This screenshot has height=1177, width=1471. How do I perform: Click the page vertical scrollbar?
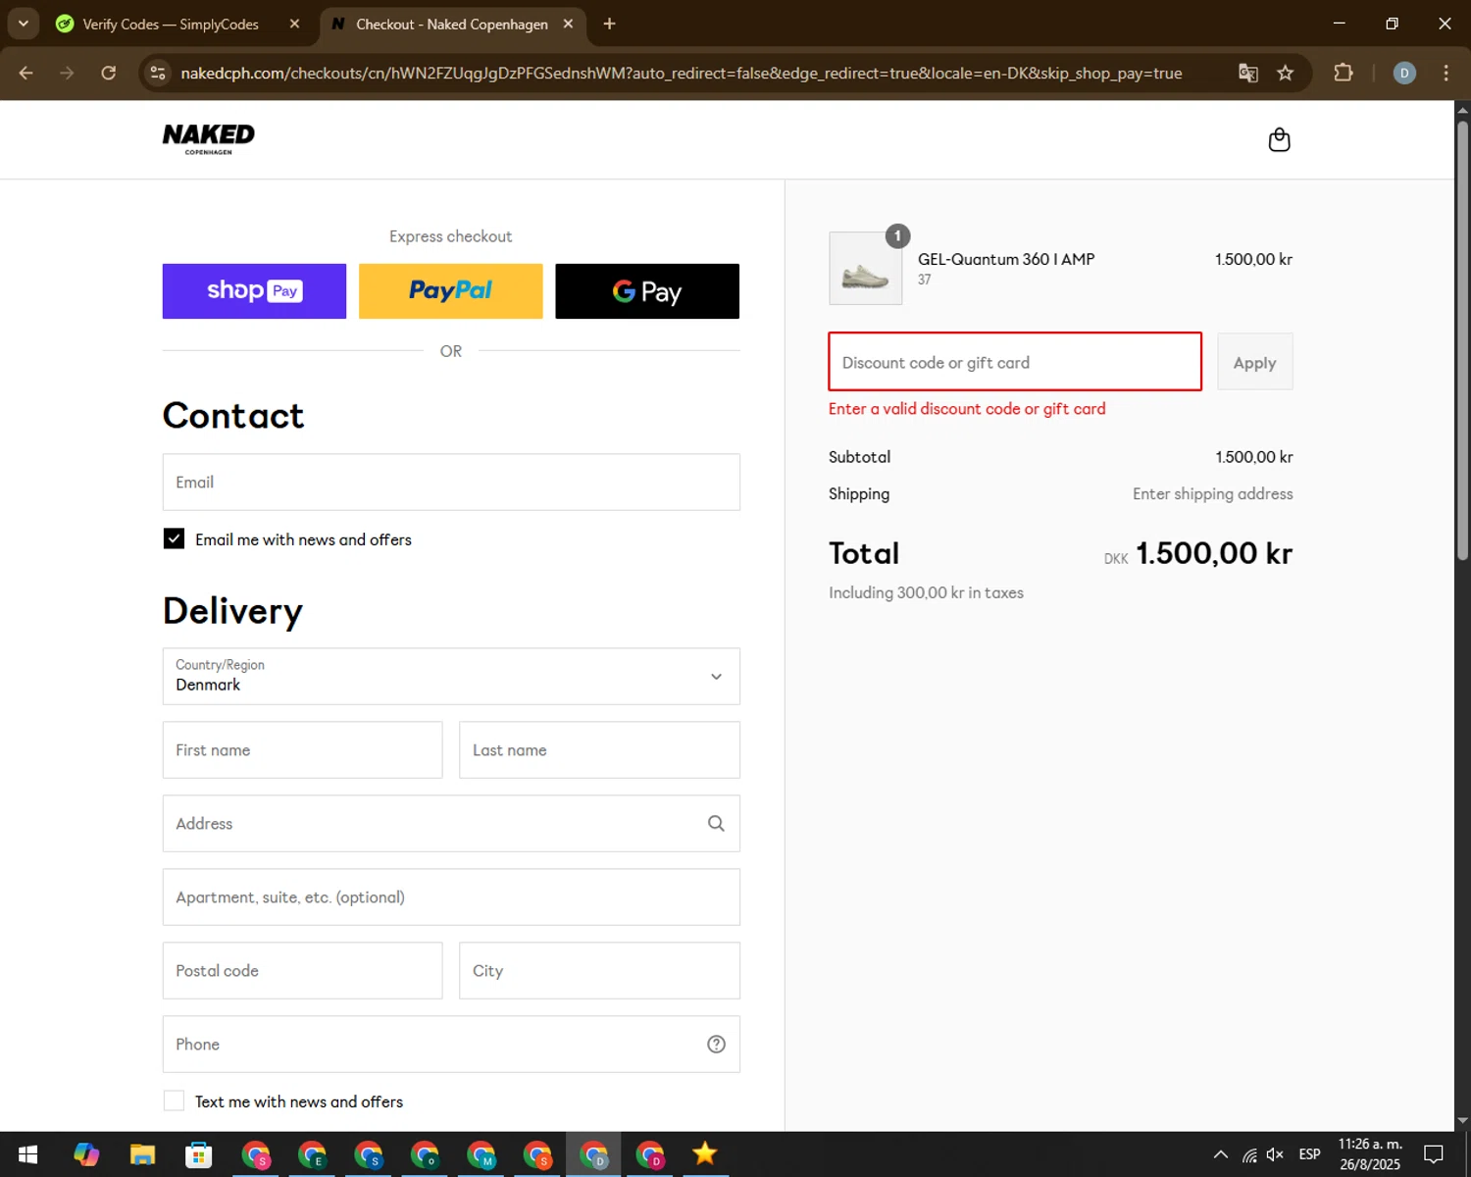click(1462, 339)
